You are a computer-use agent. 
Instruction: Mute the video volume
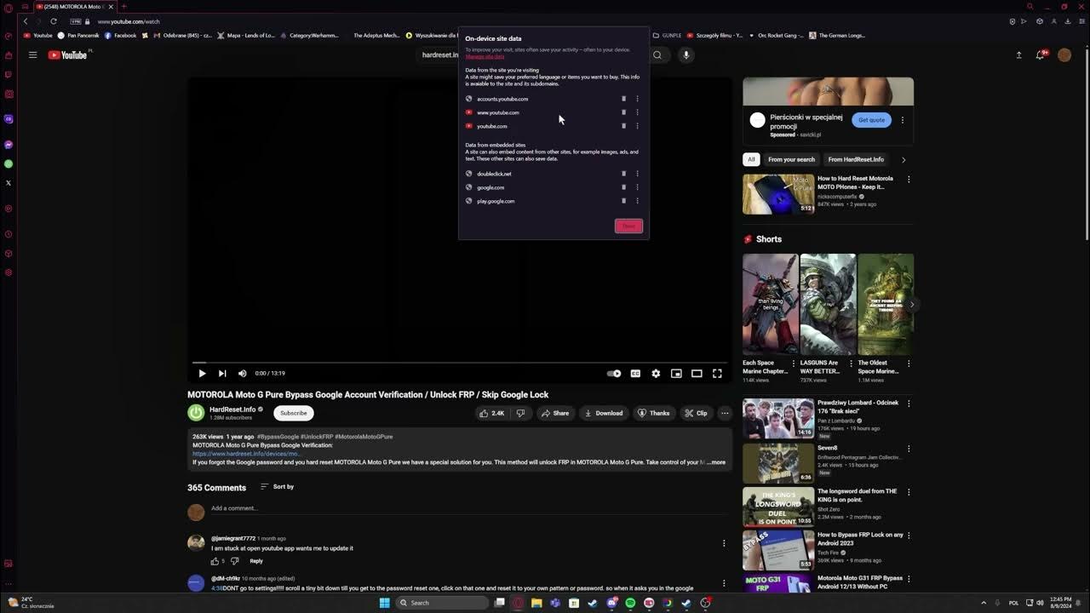(242, 373)
